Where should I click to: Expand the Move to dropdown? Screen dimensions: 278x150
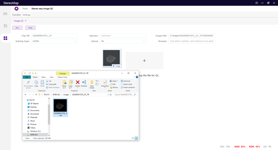[64, 87]
